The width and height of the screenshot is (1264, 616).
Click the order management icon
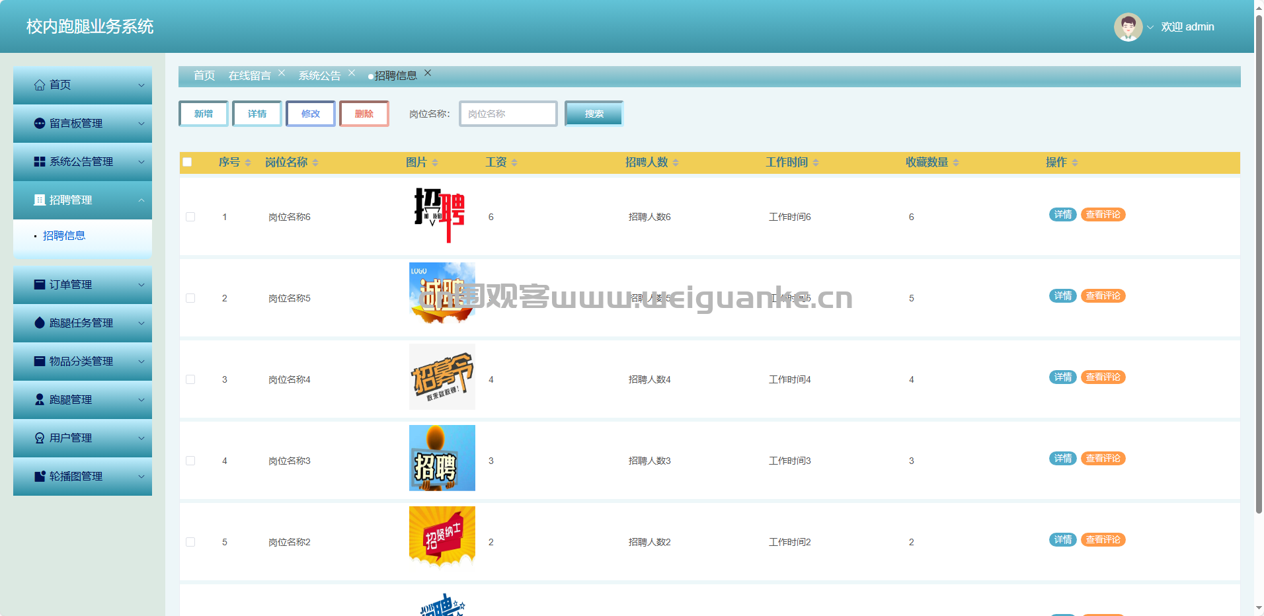(x=40, y=285)
